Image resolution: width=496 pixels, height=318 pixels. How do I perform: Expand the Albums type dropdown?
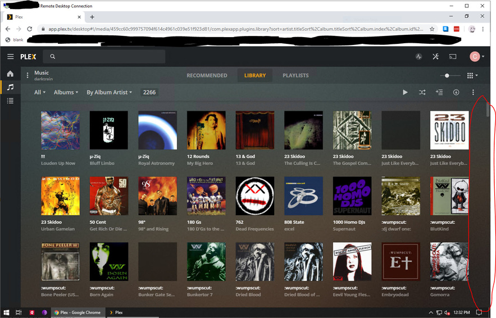click(x=66, y=92)
